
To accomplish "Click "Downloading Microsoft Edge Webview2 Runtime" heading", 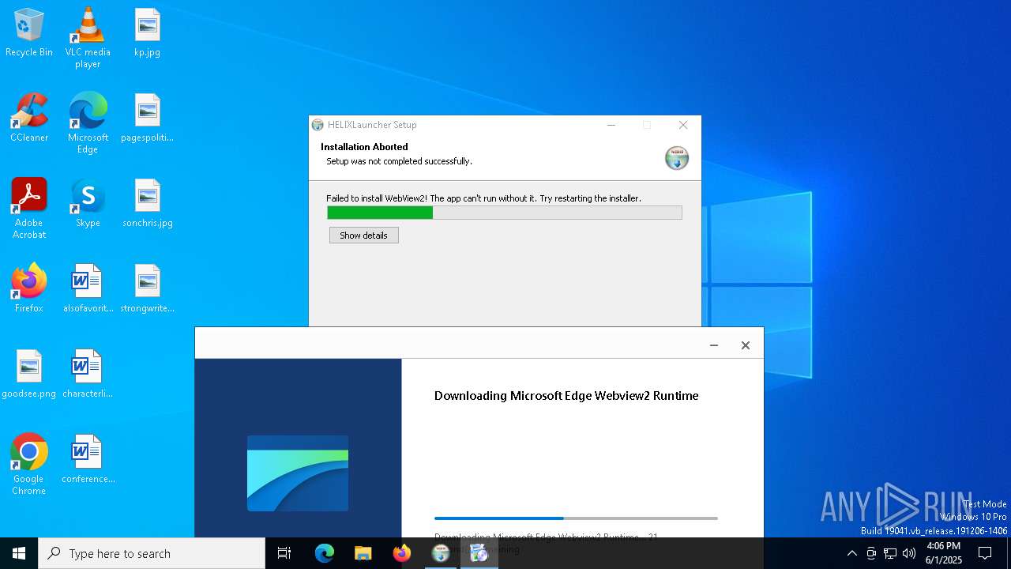I will [566, 396].
